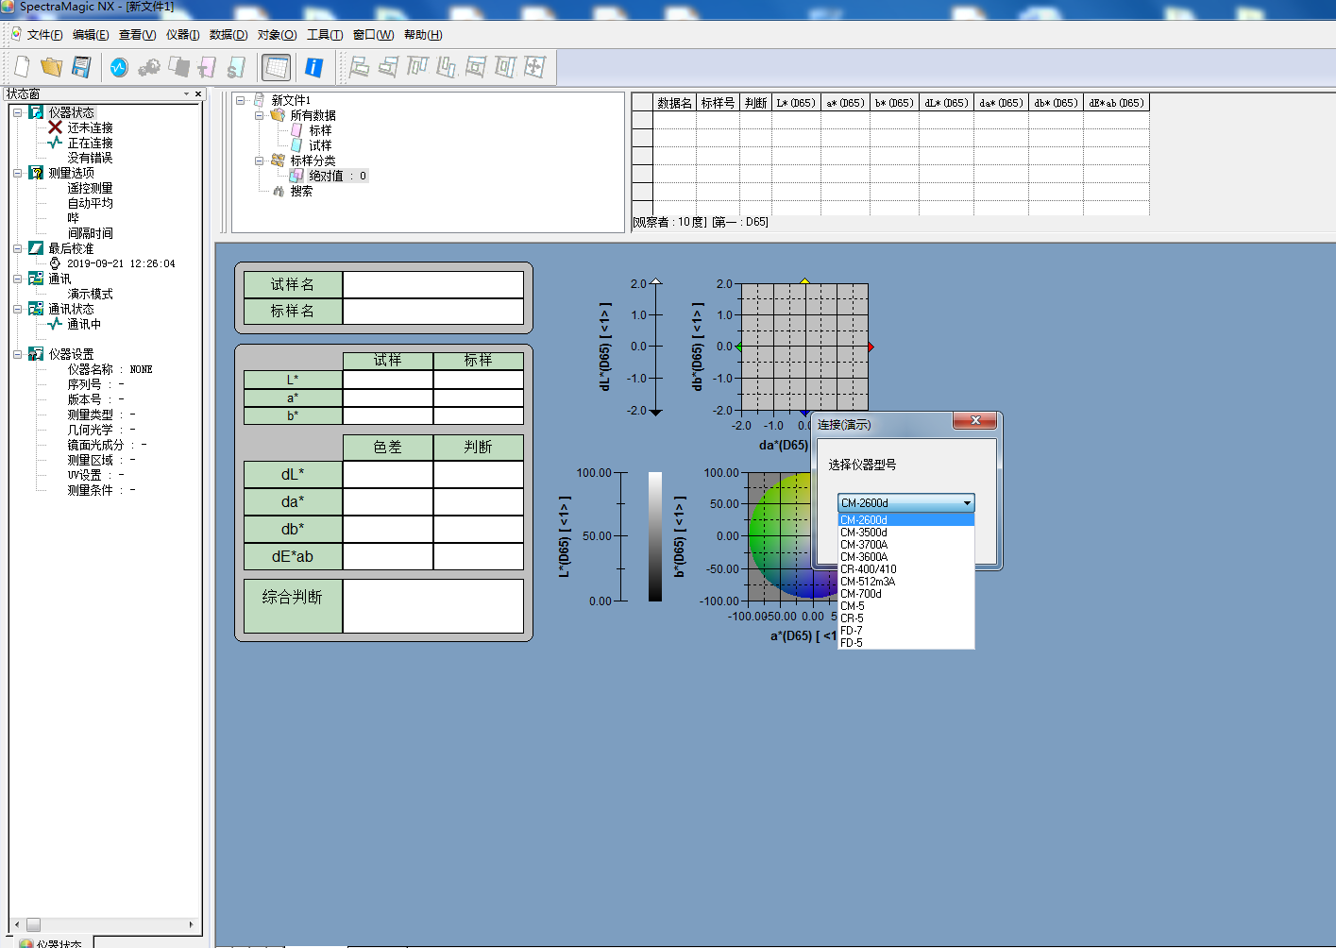Click the align top toolbar icon
1336x948 pixels.
(x=417, y=67)
